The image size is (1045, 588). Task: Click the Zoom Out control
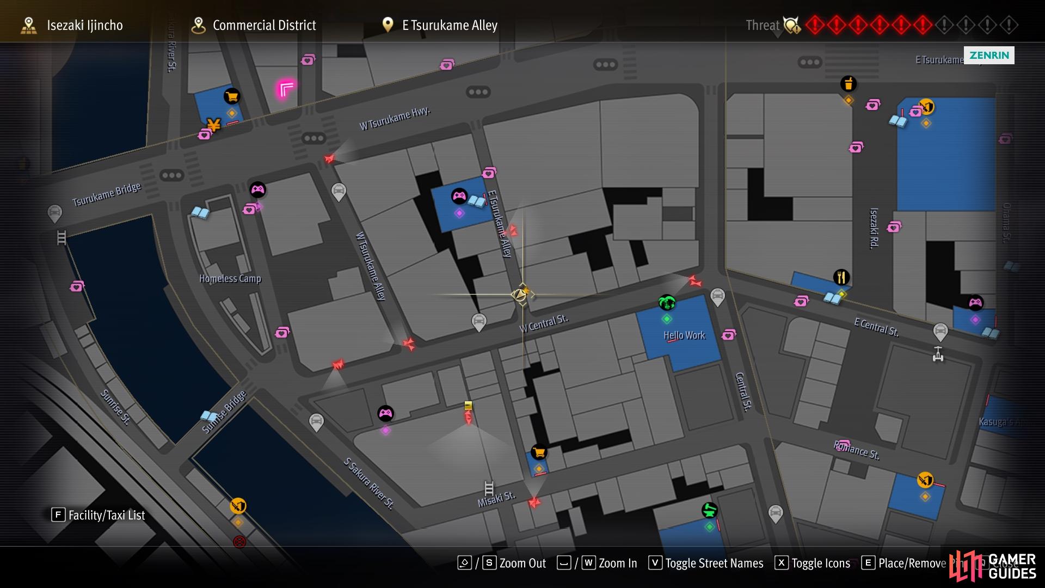pos(501,563)
